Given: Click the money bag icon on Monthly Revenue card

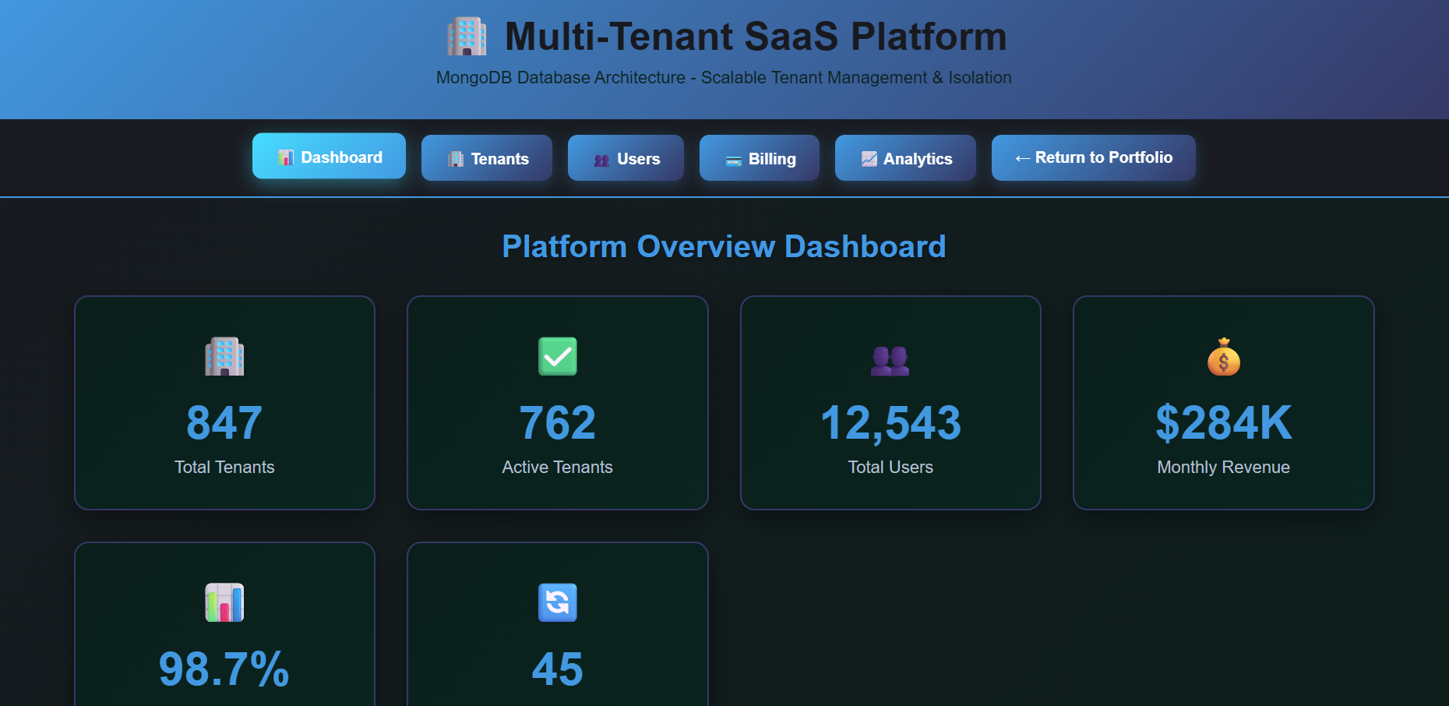Looking at the screenshot, I should [x=1223, y=358].
